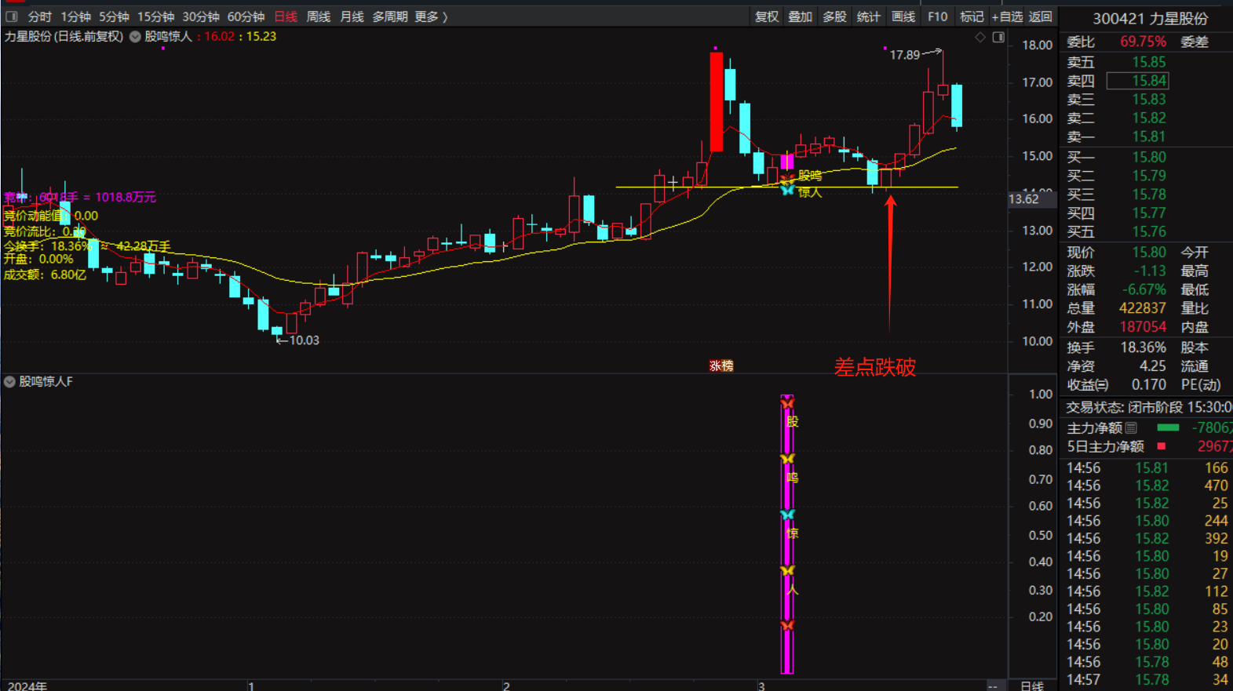
Task: Click the +自选 add to watchlist button
Action: pyautogui.click(x=1007, y=16)
